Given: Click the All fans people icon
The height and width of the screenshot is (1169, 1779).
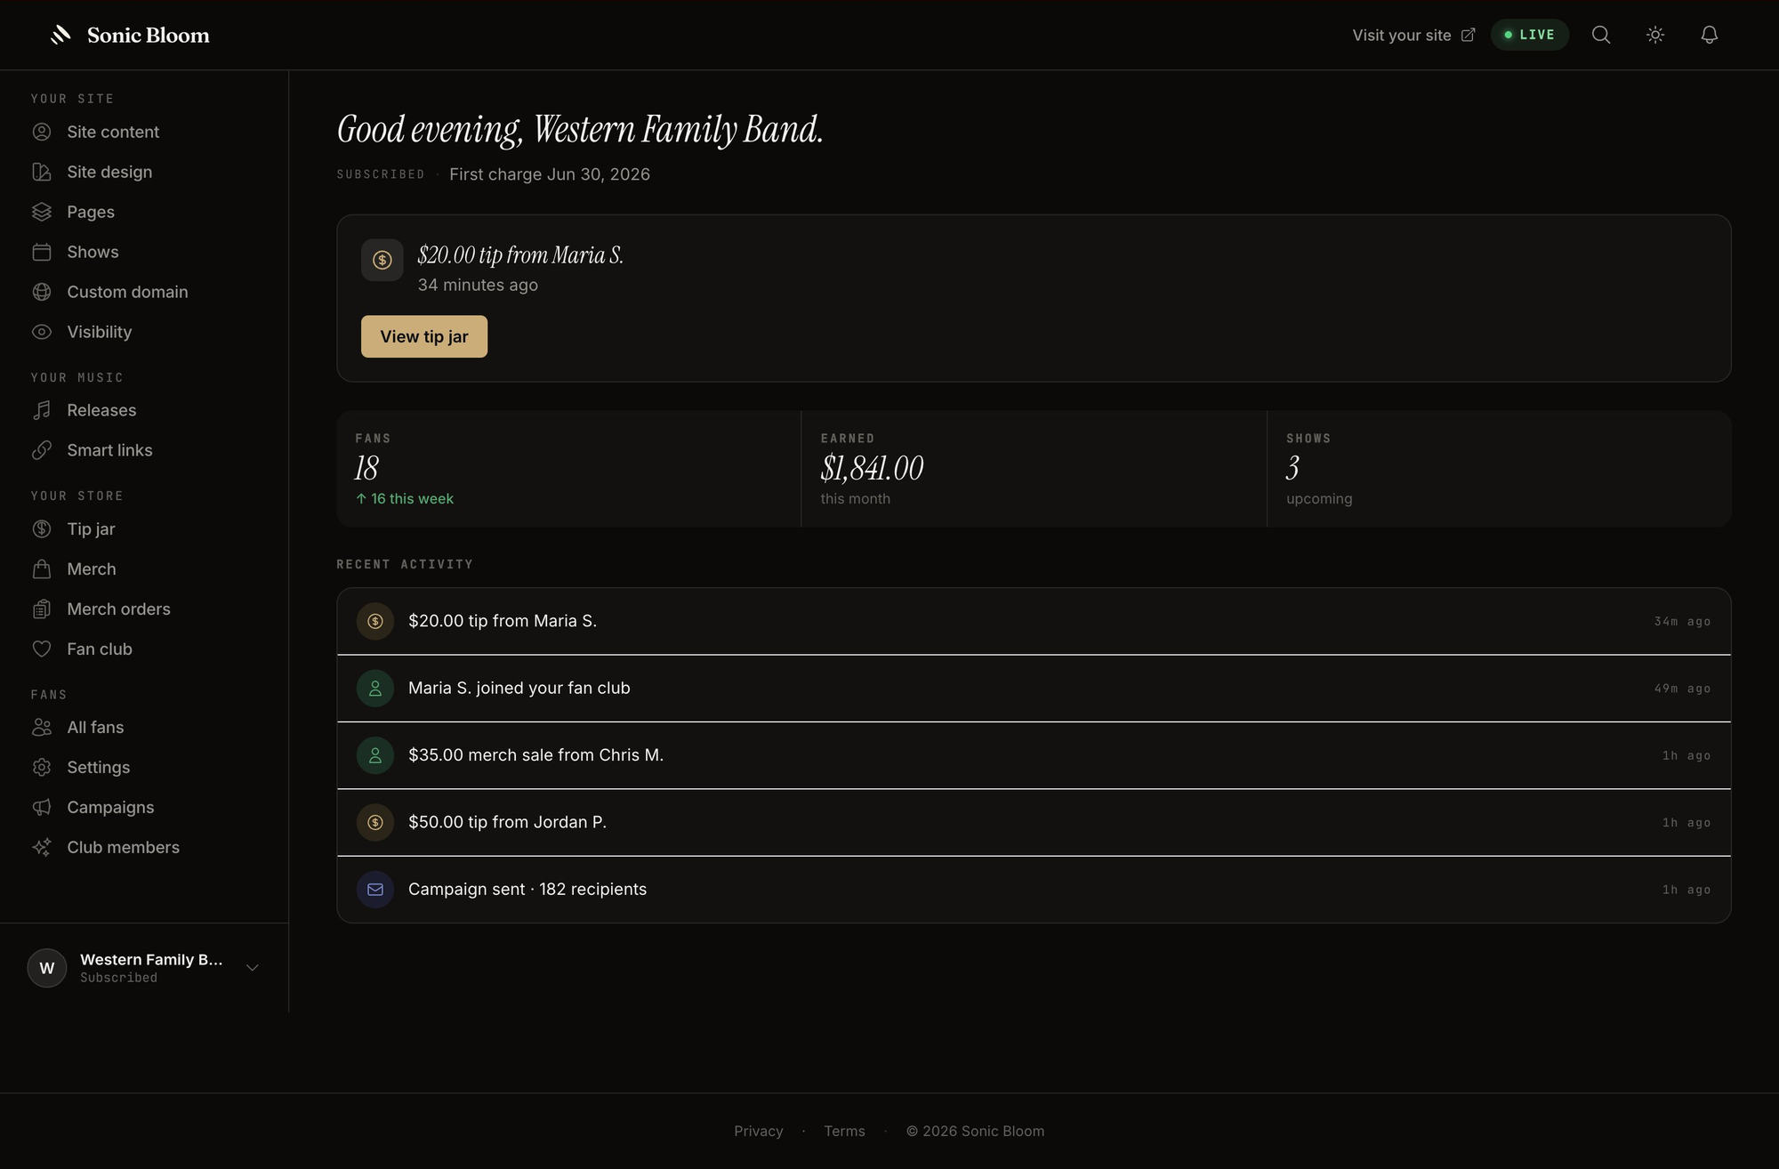Looking at the screenshot, I should point(42,727).
